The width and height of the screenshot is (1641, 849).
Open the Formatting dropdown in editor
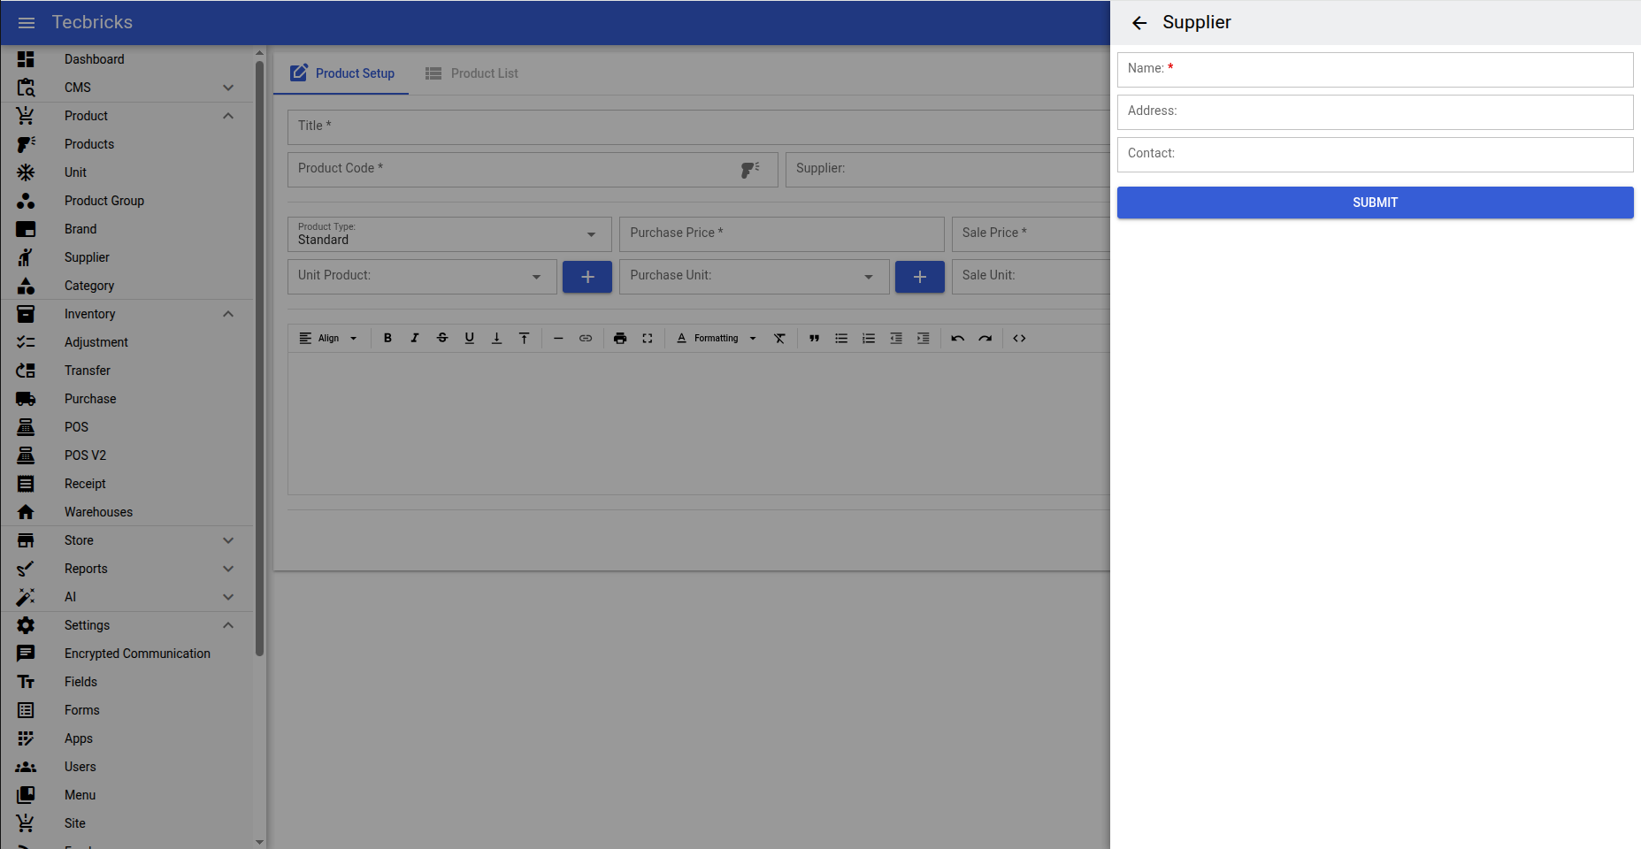click(x=717, y=338)
